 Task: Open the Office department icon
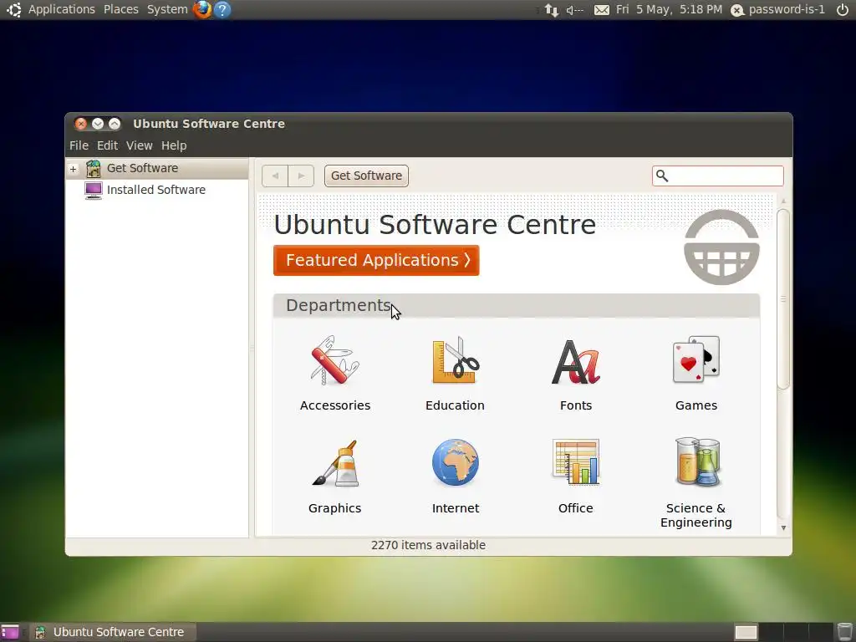[576, 461]
